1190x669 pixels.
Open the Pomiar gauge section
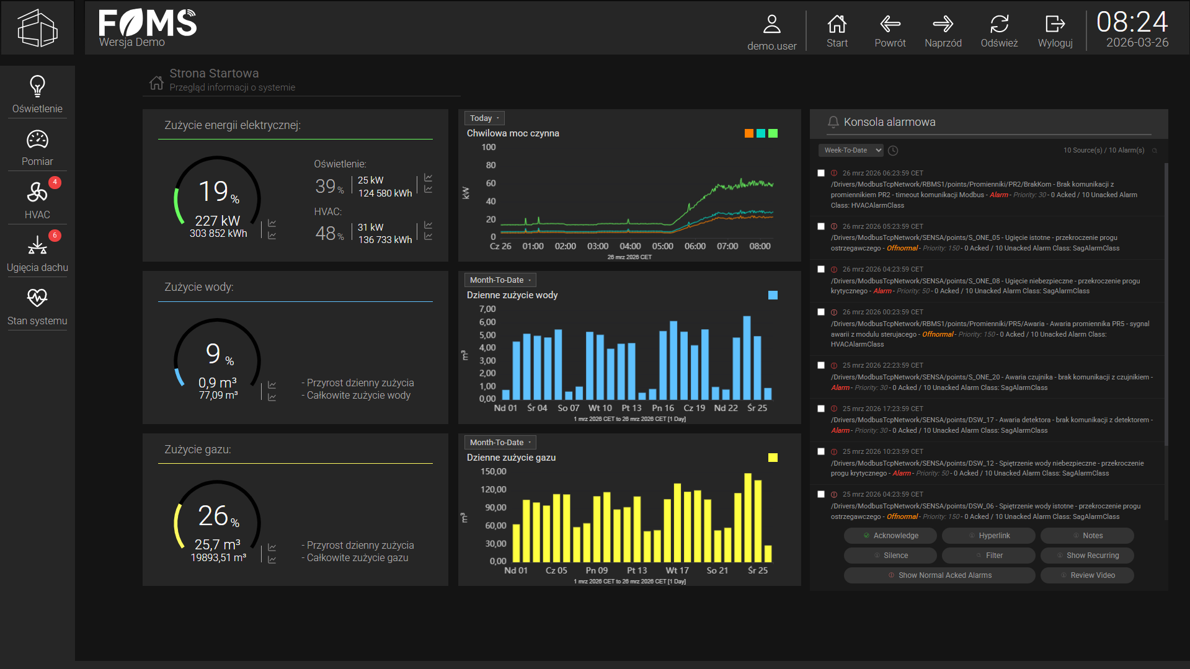click(x=37, y=148)
